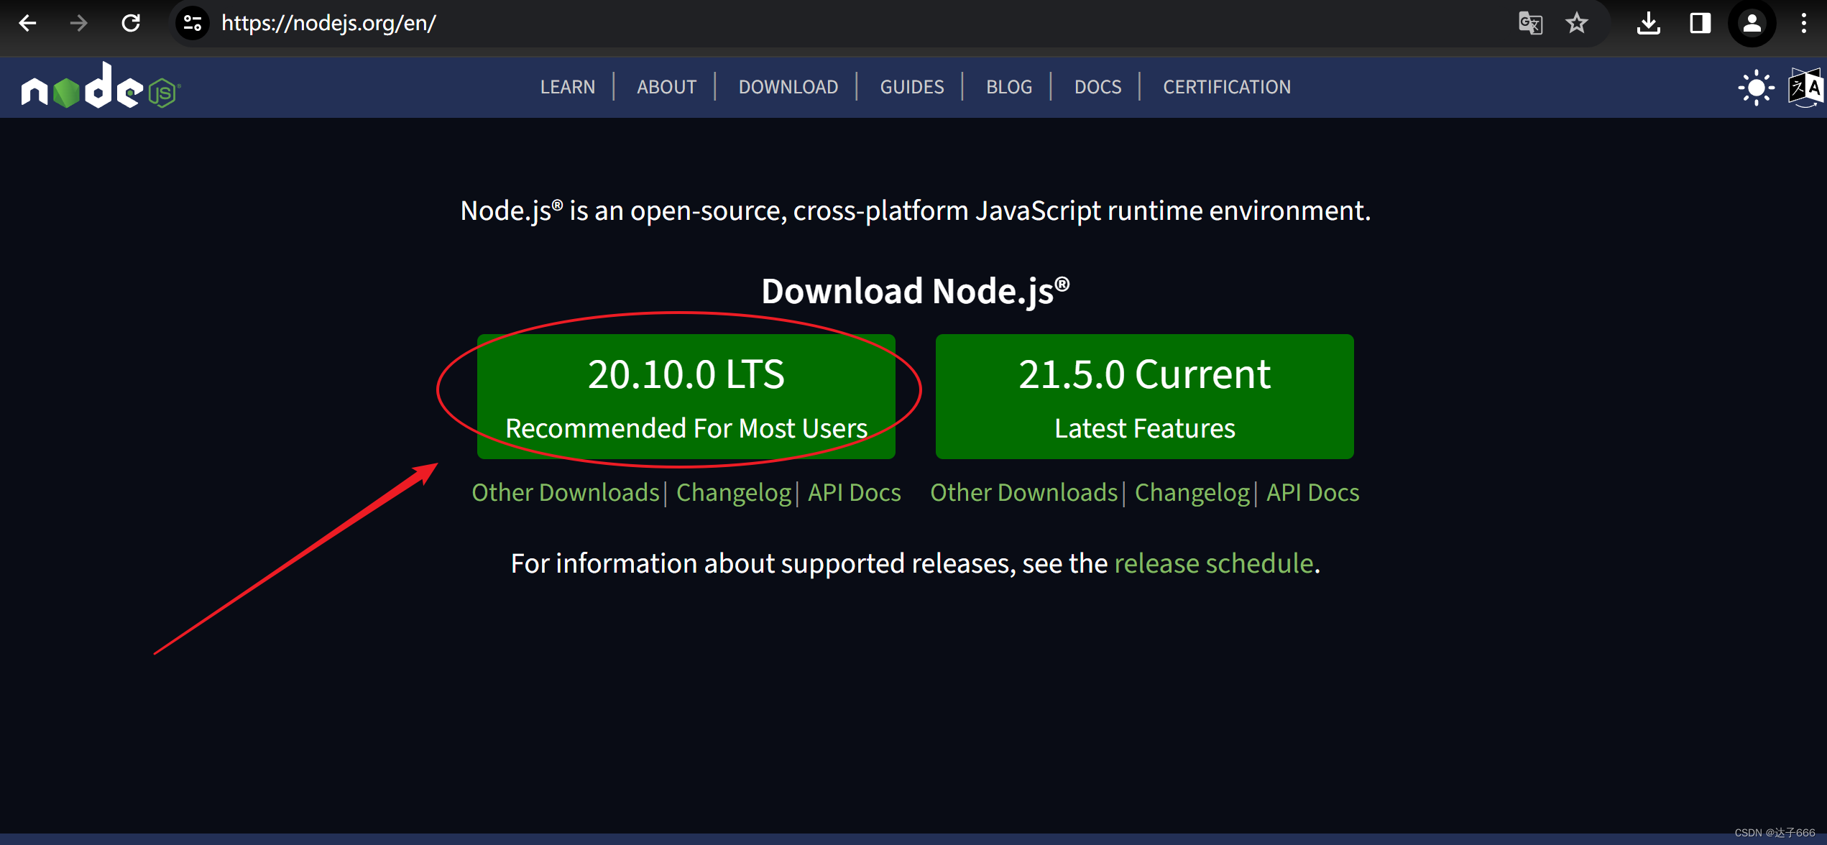Click the open-source runtime environment tagline text
Image resolution: width=1827 pixels, height=845 pixels.
[x=915, y=211]
